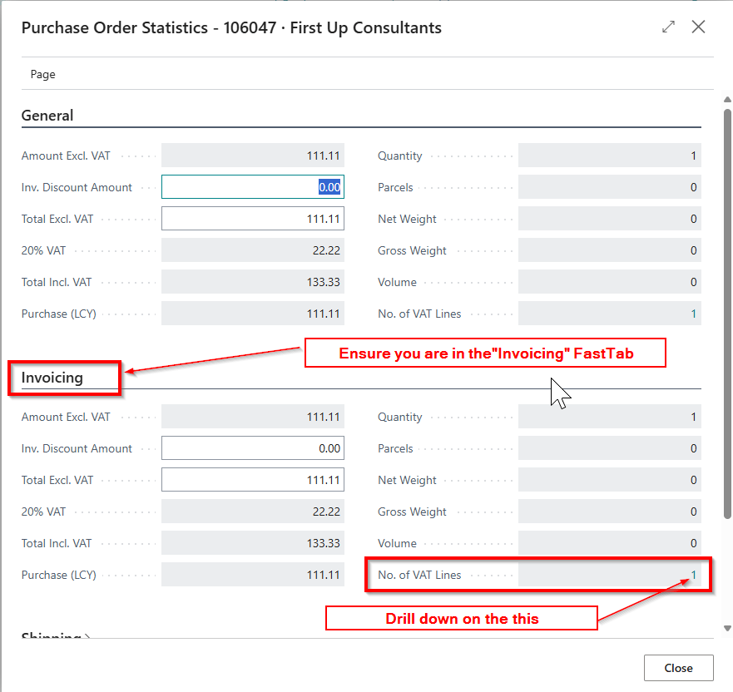Viewport: 733px width, 692px height.
Task: Edit Inv. Discount Amount field under Invoicing
Action: click(252, 448)
